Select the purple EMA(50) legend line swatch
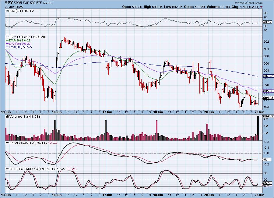The height and width of the screenshot is (198, 274). (7, 44)
